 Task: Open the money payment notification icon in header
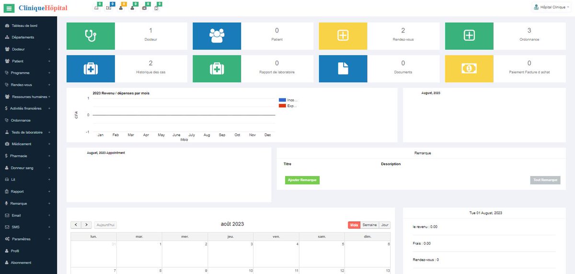109,8
